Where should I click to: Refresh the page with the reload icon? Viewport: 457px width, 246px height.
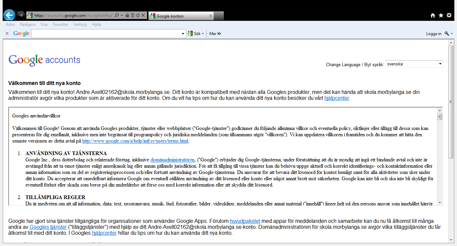(x=138, y=16)
